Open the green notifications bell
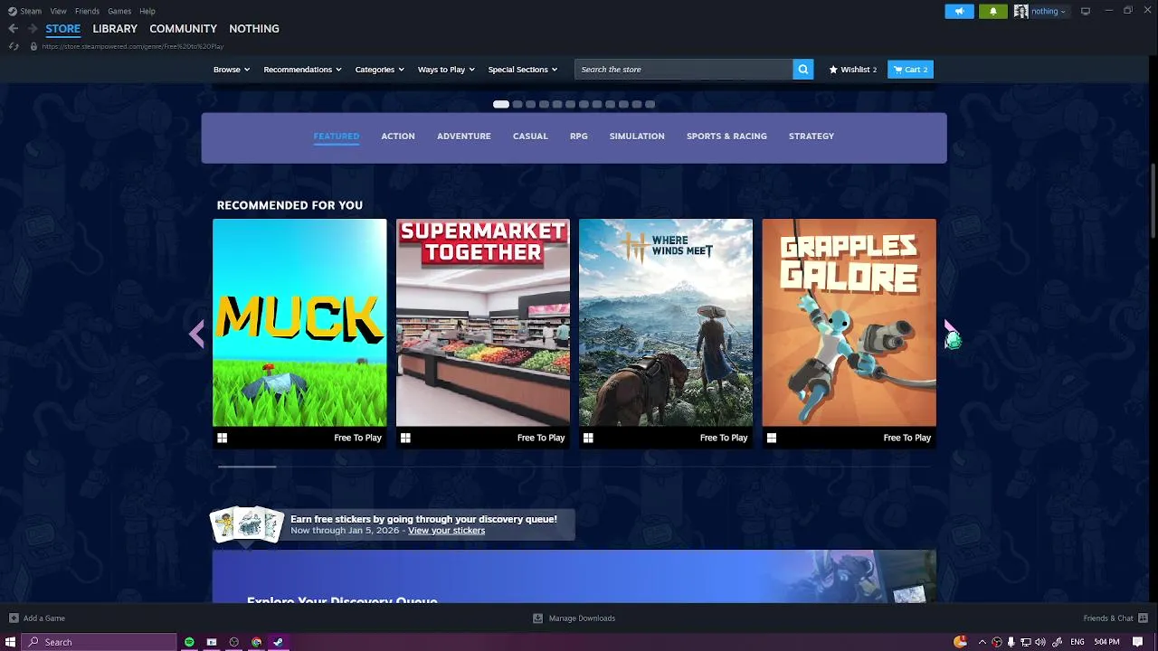Viewport: 1158px width, 651px height. point(992,11)
